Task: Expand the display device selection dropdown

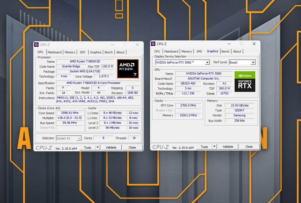Action: [x=207, y=62]
